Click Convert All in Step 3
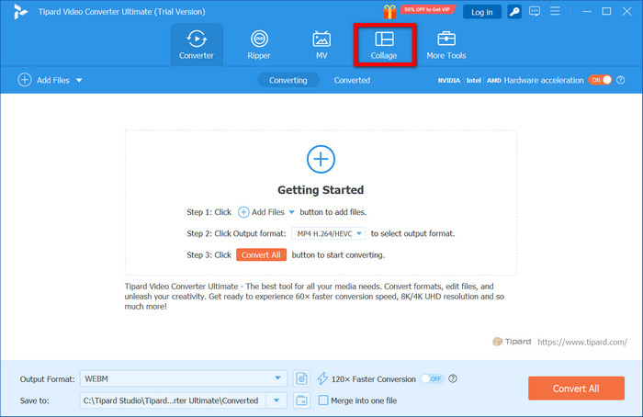This screenshot has height=417, width=643. coord(261,255)
